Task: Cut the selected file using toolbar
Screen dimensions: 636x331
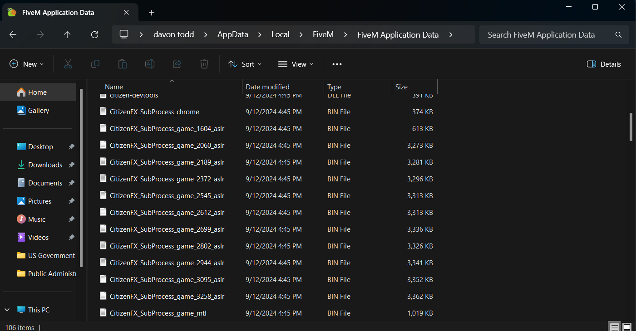Action: (x=68, y=64)
